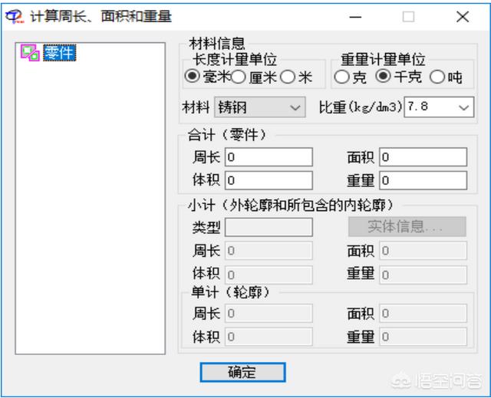Click the 实体信息... button
This screenshot has height=398, width=491.
tap(407, 226)
